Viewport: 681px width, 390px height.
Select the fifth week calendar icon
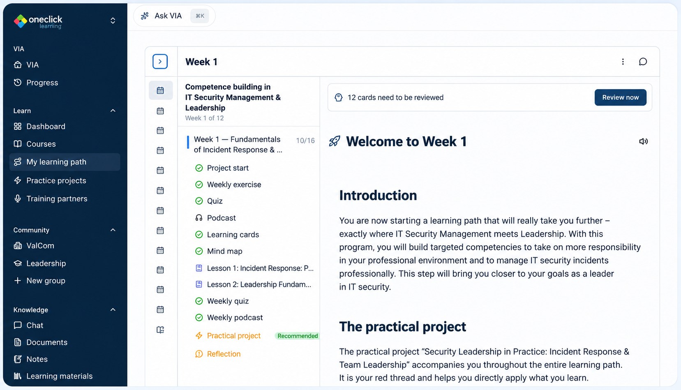point(161,170)
